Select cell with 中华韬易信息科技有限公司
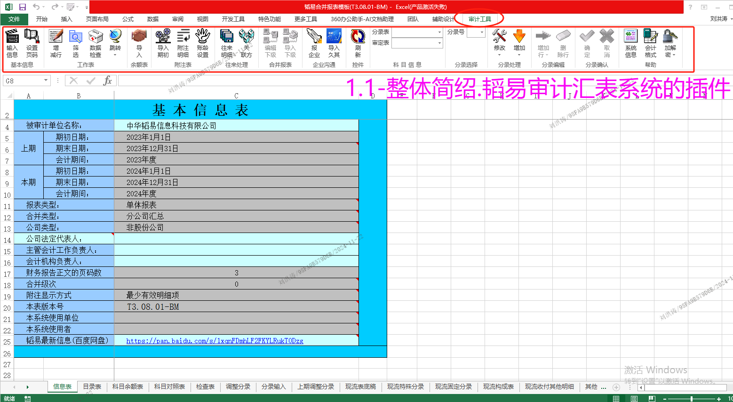This screenshot has width=733, height=402. pos(236,126)
